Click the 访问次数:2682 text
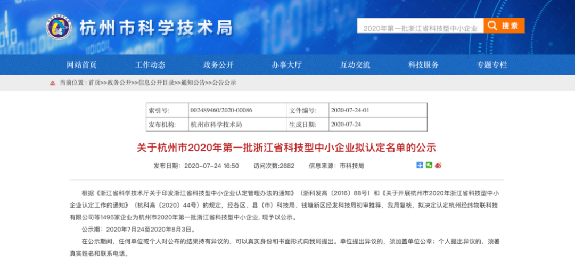Screen dimensions: 575x262 (x=274, y=166)
